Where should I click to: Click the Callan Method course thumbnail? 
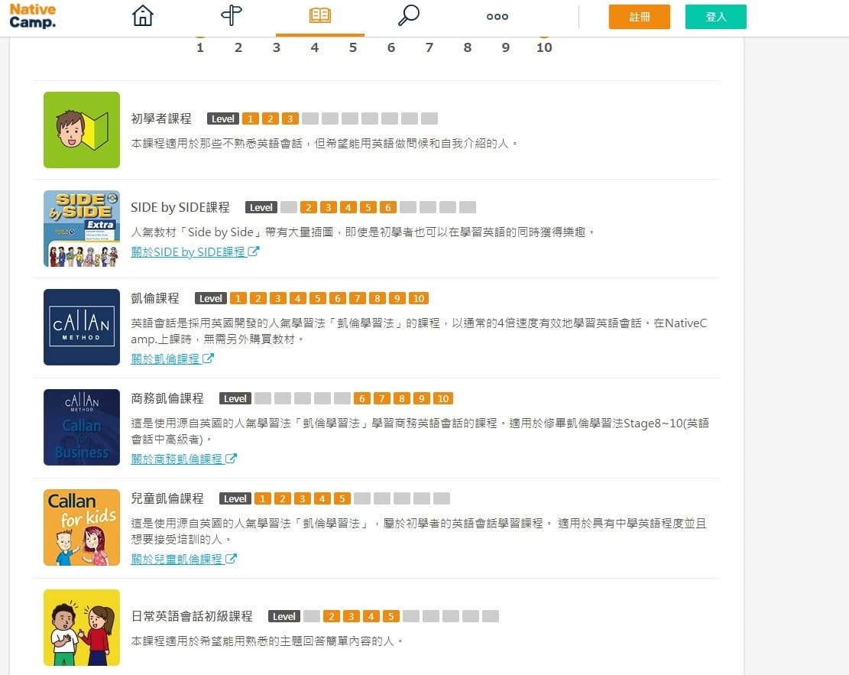pyautogui.click(x=81, y=327)
